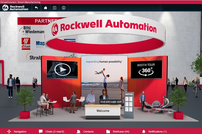The height and width of the screenshot is (134, 202).
Task: Click the Rockwell Automation logo top left
Action: [x=15, y=8]
